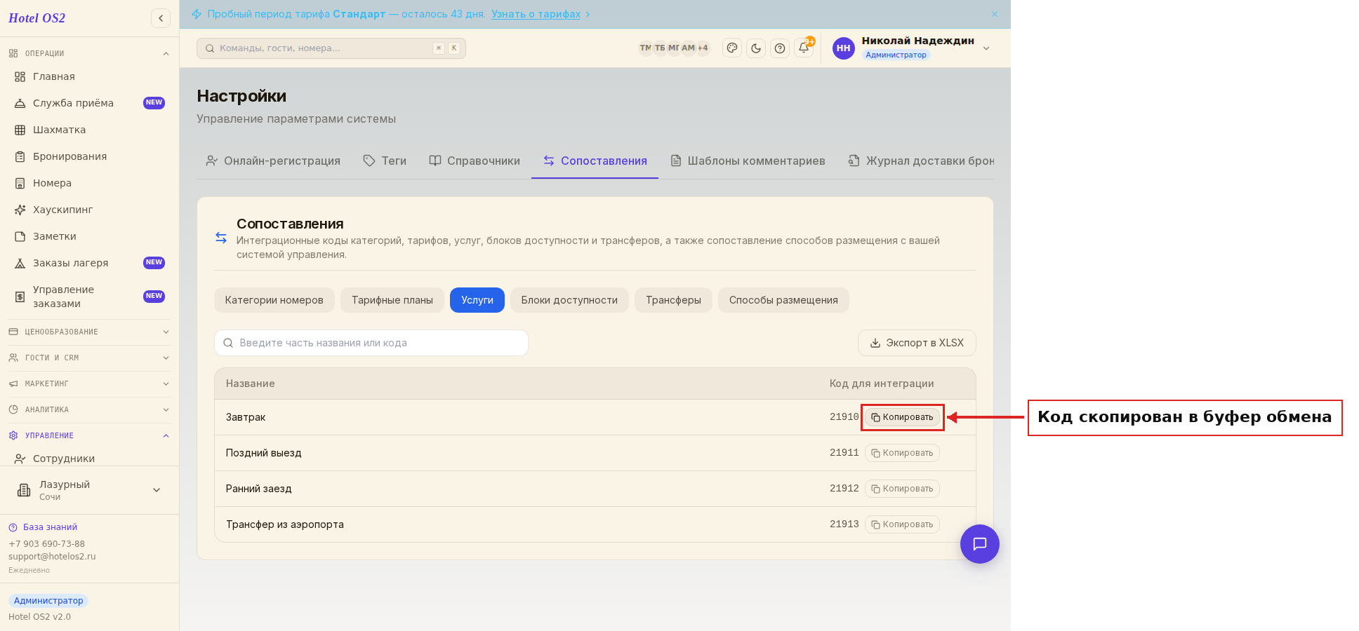
Task: Copy the code for Поздний выезд
Action: (x=902, y=453)
